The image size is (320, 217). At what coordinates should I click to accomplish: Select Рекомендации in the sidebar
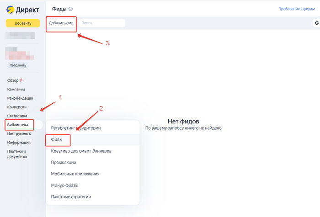click(20, 98)
